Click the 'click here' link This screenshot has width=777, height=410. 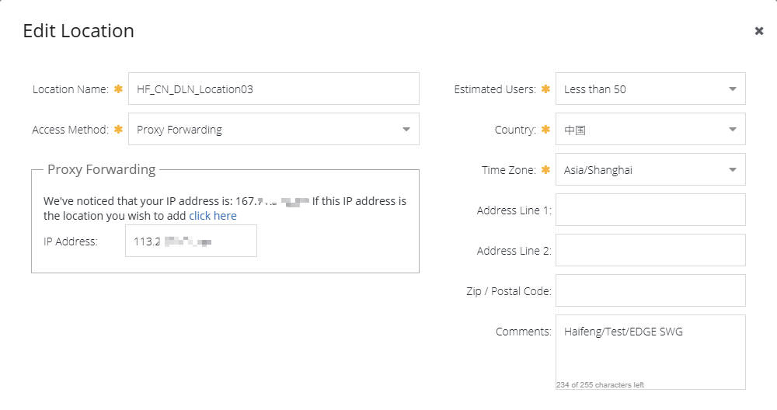click(x=213, y=216)
